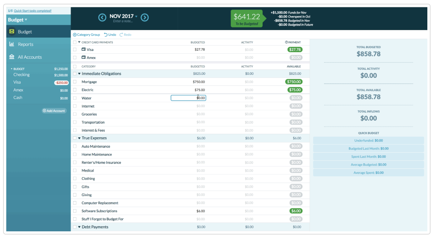The height and width of the screenshot is (237, 433).
Task: Apply Budgeted Last Month quick budget
Action: click(368, 149)
